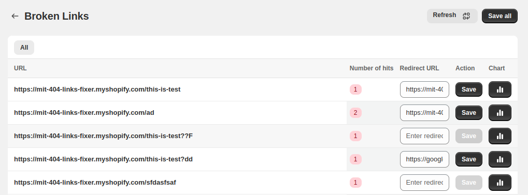Open chart for the this-is-test??F row
This screenshot has height=195, width=528.
500,136
